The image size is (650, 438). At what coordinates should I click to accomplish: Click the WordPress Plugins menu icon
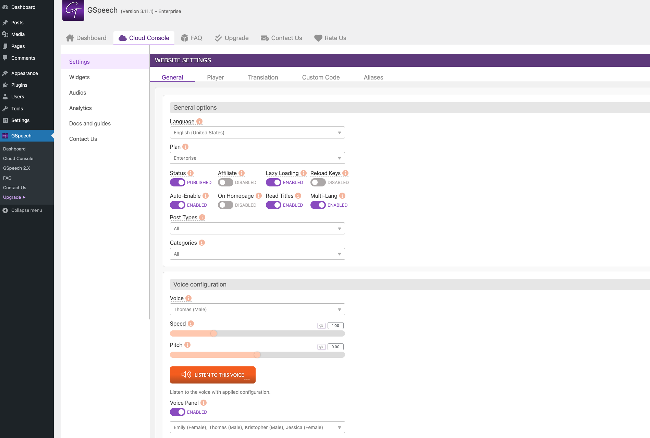coord(5,85)
